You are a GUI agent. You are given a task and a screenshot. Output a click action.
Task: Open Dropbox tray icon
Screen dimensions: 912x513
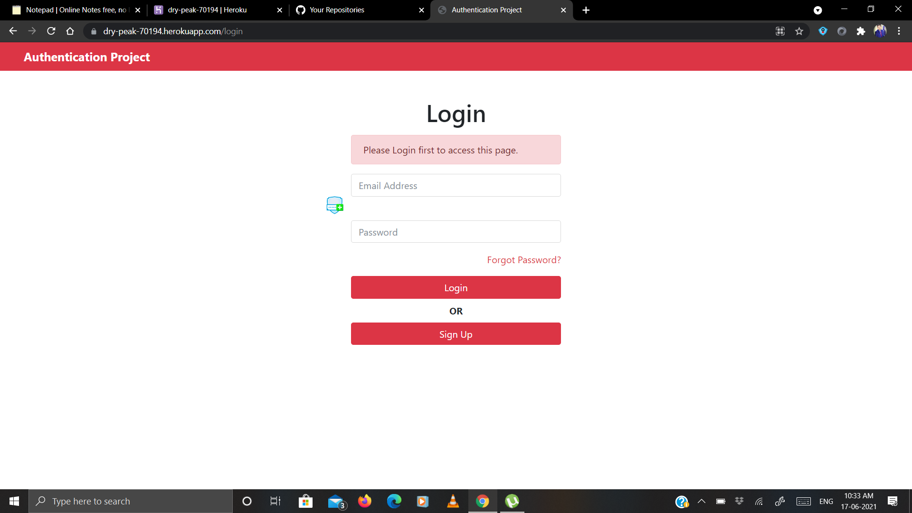click(739, 501)
